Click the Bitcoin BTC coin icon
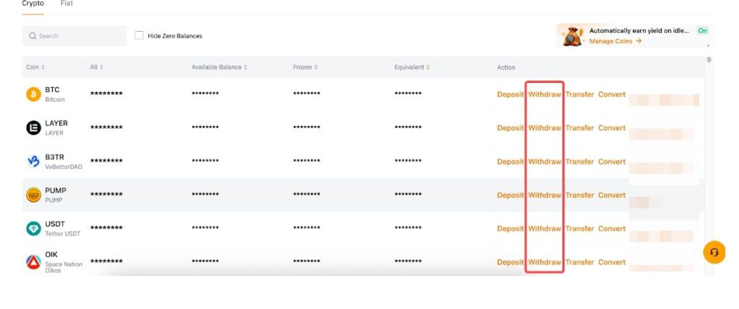 [33, 94]
